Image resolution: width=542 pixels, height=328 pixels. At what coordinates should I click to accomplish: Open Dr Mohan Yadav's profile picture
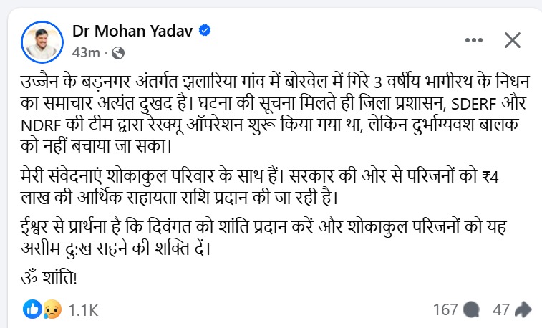click(42, 41)
